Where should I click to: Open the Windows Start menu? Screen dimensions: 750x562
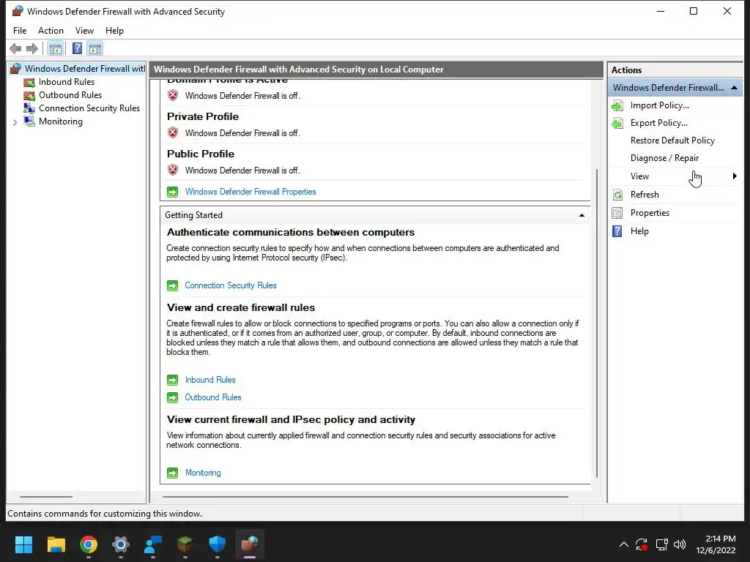[x=23, y=544]
